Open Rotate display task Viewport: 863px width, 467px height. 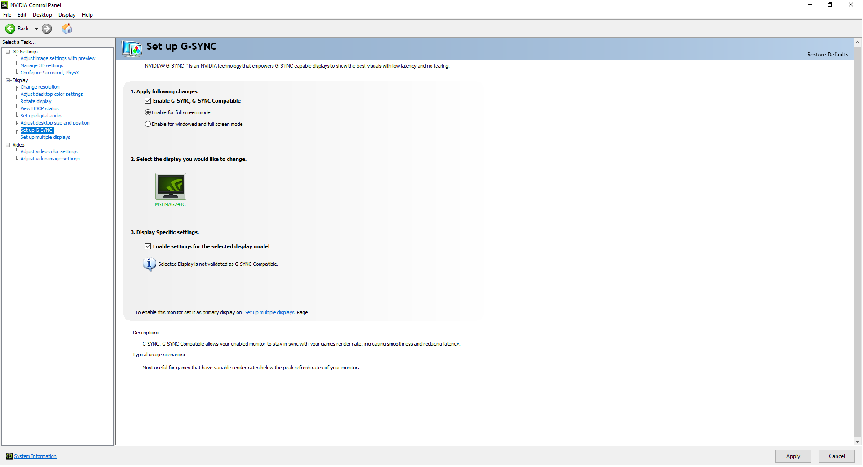(36, 102)
